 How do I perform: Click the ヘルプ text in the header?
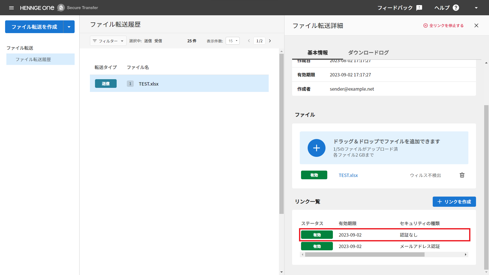pos(442,8)
